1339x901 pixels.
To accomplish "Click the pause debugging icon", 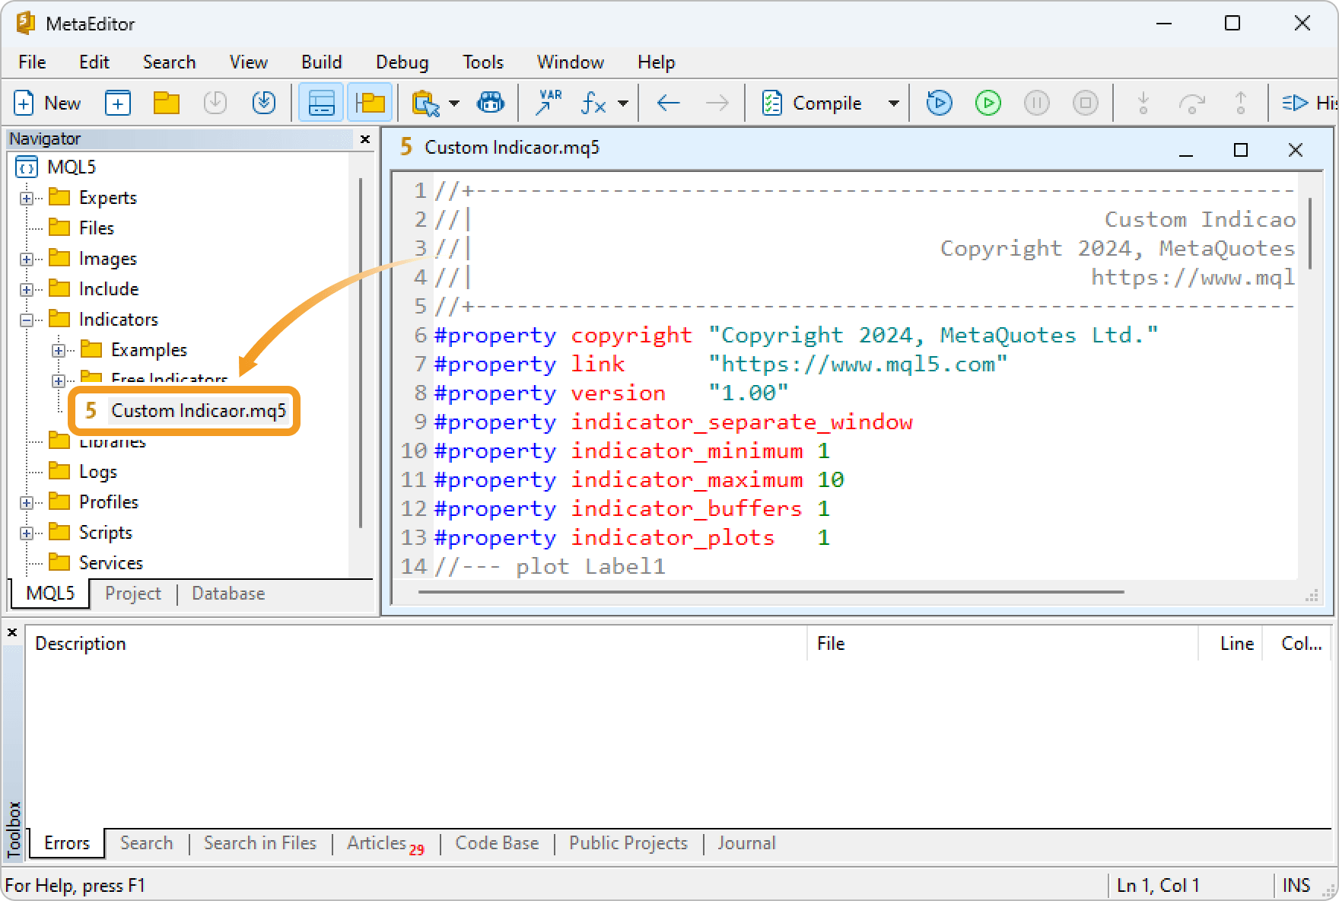I will 1037,103.
